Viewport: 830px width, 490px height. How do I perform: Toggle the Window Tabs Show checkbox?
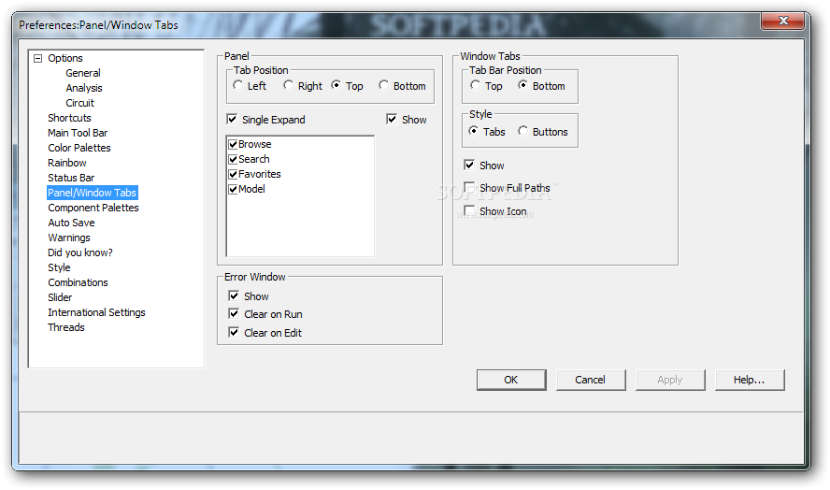pyautogui.click(x=469, y=165)
